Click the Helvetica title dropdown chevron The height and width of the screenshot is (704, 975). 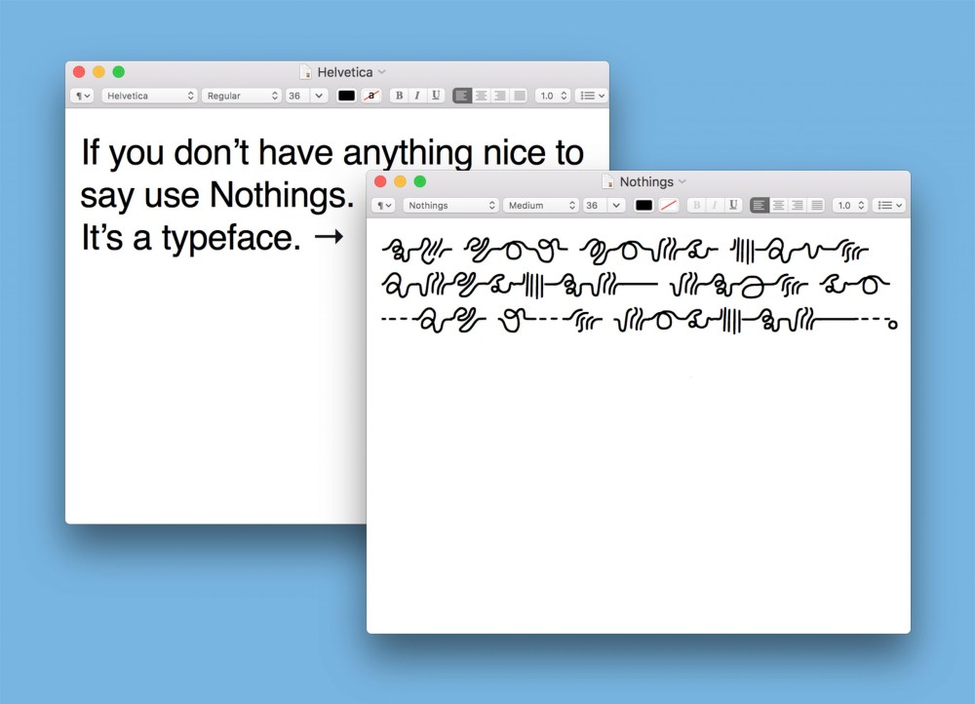pyautogui.click(x=382, y=72)
